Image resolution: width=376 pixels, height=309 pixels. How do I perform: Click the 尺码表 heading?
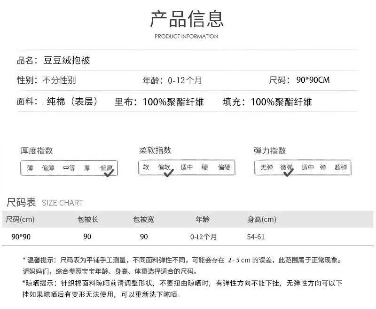pos(21,203)
